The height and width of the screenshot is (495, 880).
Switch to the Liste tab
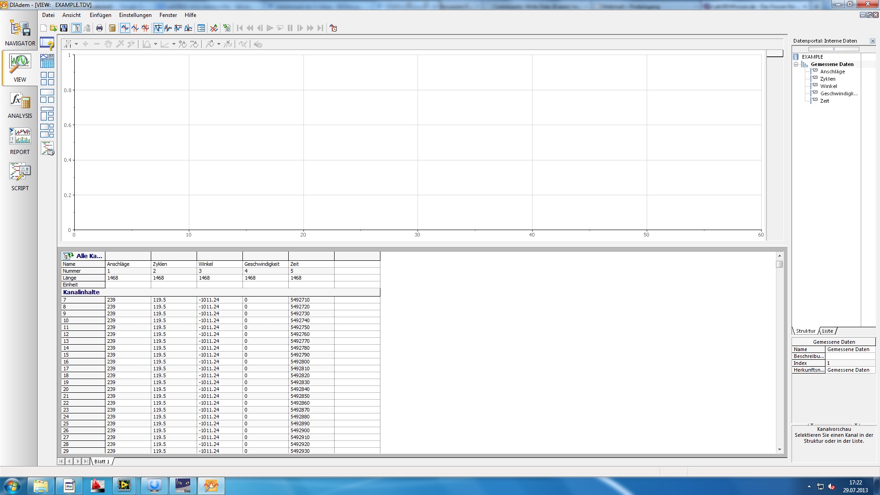(827, 331)
